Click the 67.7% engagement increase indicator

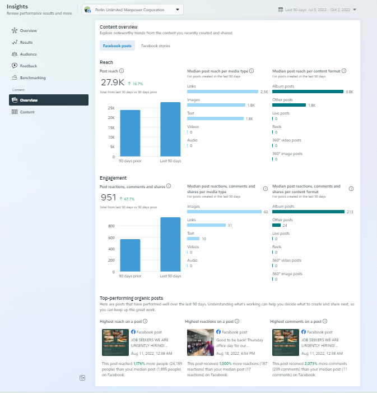pyautogui.click(x=127, y=199)
